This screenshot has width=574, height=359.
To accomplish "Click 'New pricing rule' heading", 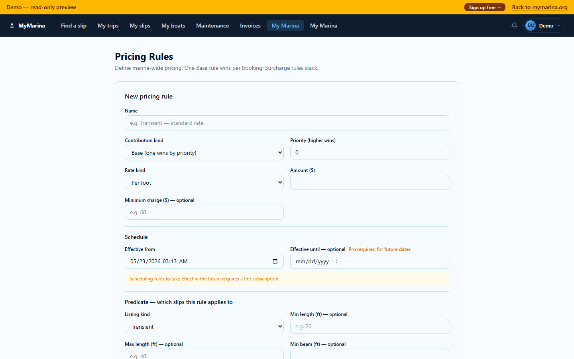I will [x=149, y=97].
